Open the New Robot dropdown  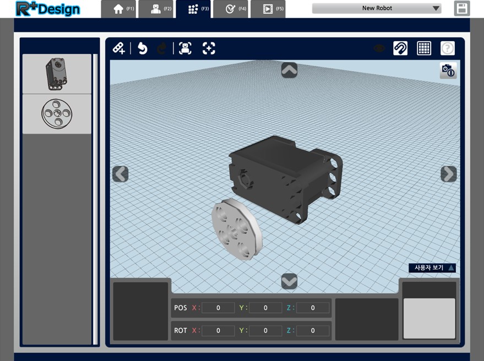(x=377, y=8)
